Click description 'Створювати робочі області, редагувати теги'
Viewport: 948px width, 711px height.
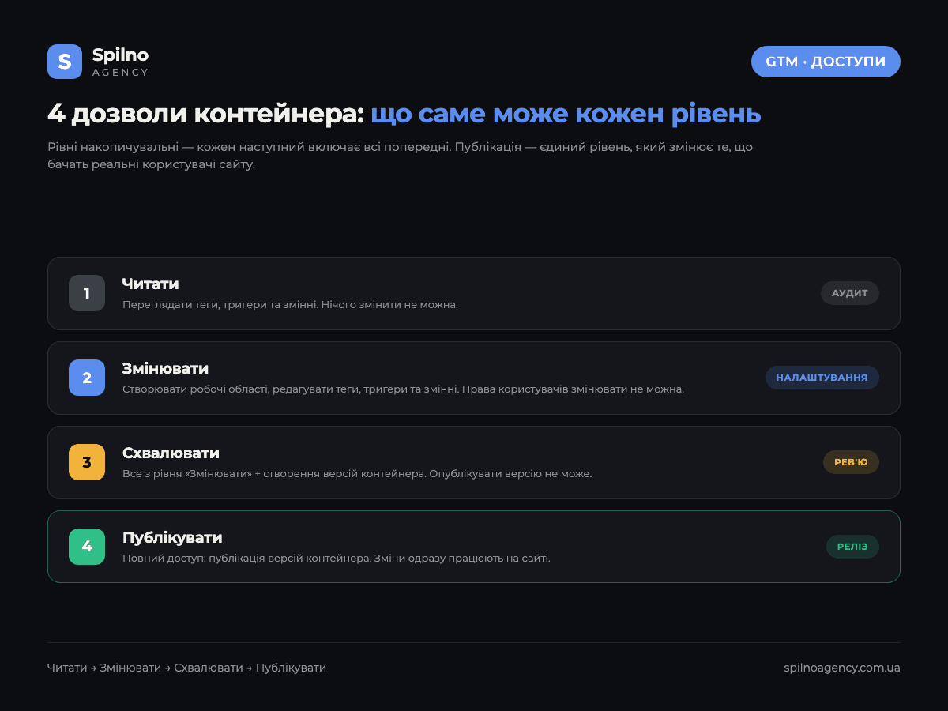pos(403,389)
